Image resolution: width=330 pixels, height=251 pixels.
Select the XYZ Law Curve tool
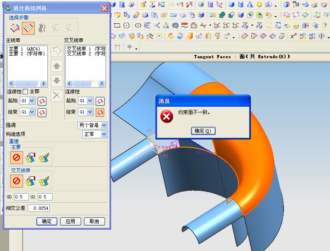tap(185, 25)
